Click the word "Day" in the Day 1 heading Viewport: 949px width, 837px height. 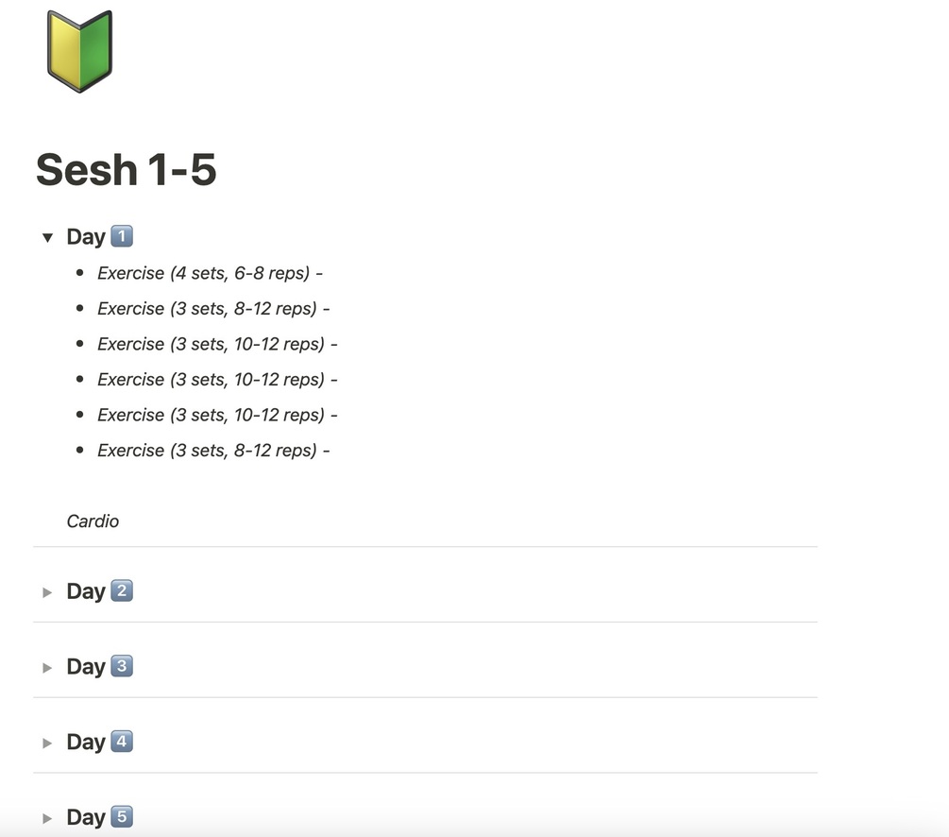[86, 237]
